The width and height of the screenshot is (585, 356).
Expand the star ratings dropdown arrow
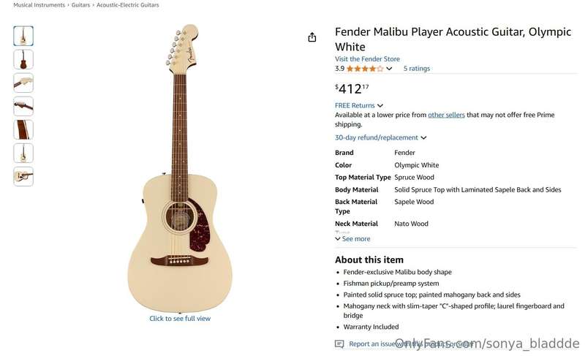389,69
